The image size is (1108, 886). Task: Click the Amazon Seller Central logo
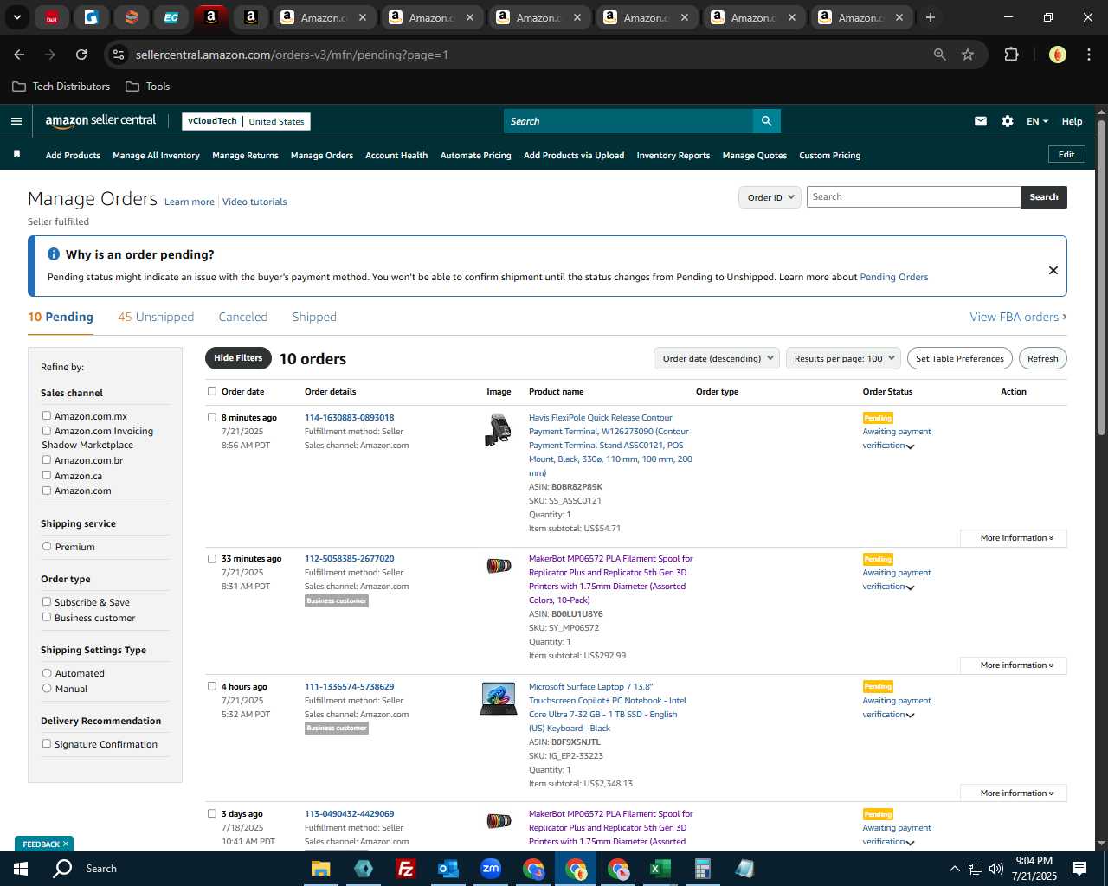click(x=100, y=121)
